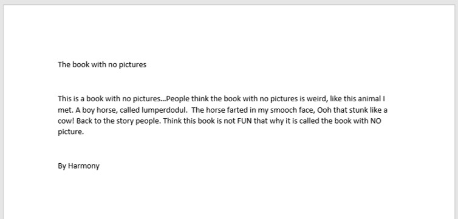The width and height of the screenshot is (458, 219).
Task: Click the word 'why' in third line
Action: (x=275, y=121)
